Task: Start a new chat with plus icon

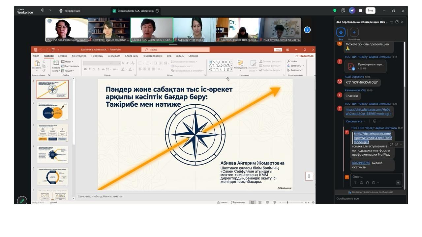Action: (x=354, y=32)
